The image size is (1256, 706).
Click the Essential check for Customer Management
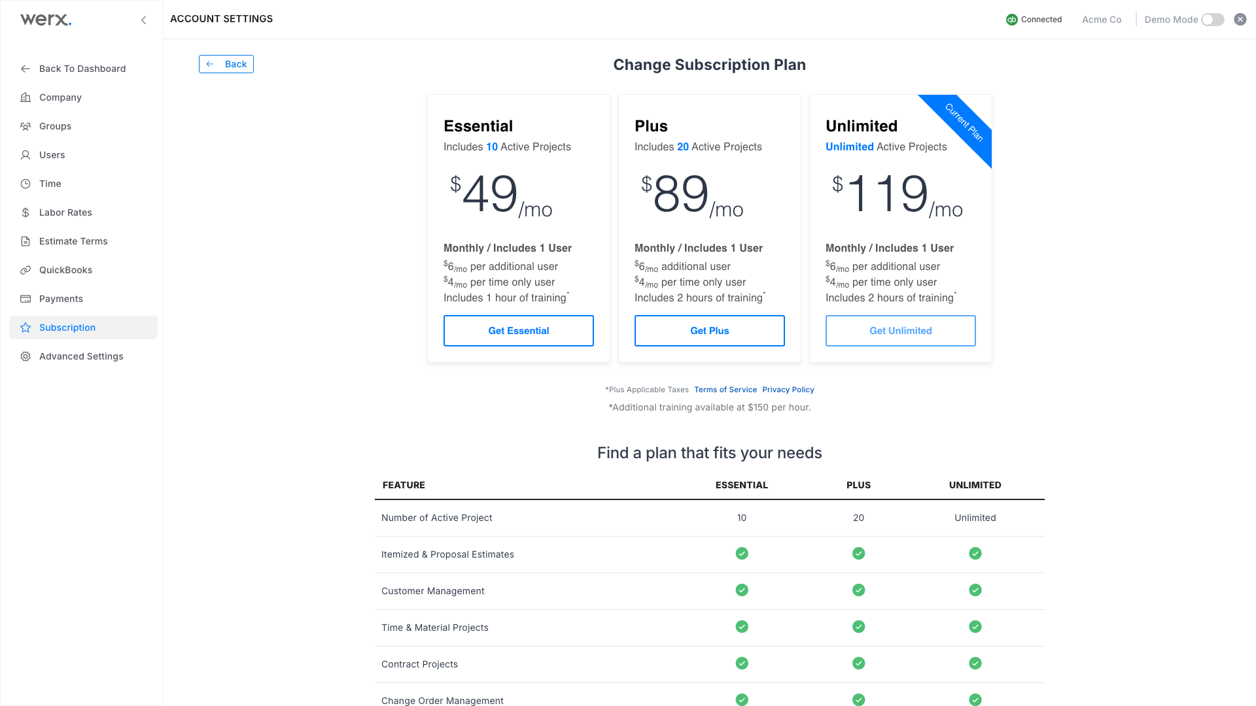click(742, 590)
